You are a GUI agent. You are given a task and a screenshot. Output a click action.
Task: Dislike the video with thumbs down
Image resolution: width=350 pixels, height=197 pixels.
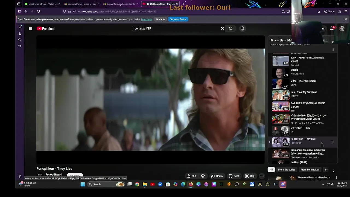point(203,176)
